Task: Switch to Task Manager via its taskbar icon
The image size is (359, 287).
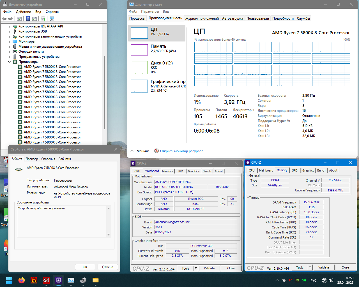Action: [x=71, y=280]
